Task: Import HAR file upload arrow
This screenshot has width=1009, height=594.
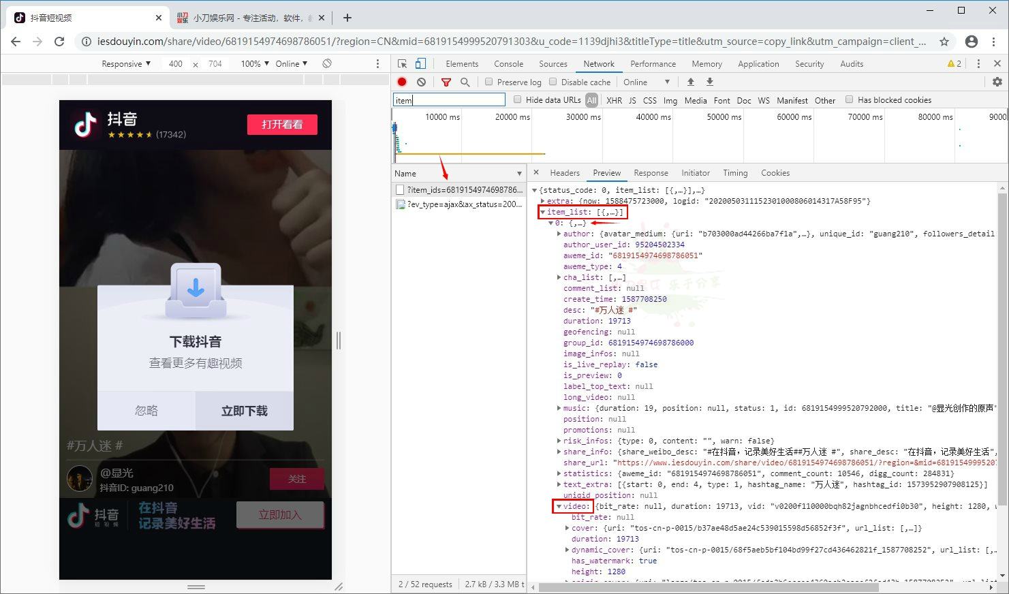Action: (690, 82)
